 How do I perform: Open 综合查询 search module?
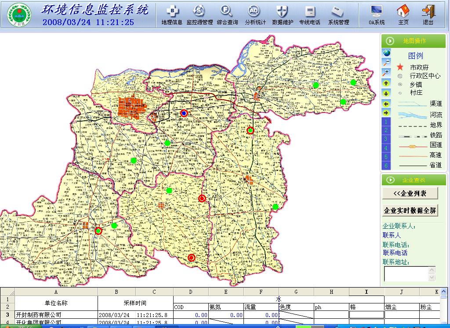[x=227, y=15]
